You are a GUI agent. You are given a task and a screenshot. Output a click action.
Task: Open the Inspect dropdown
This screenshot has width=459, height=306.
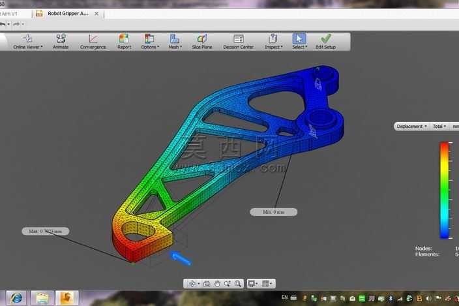(x=273, y=41)
